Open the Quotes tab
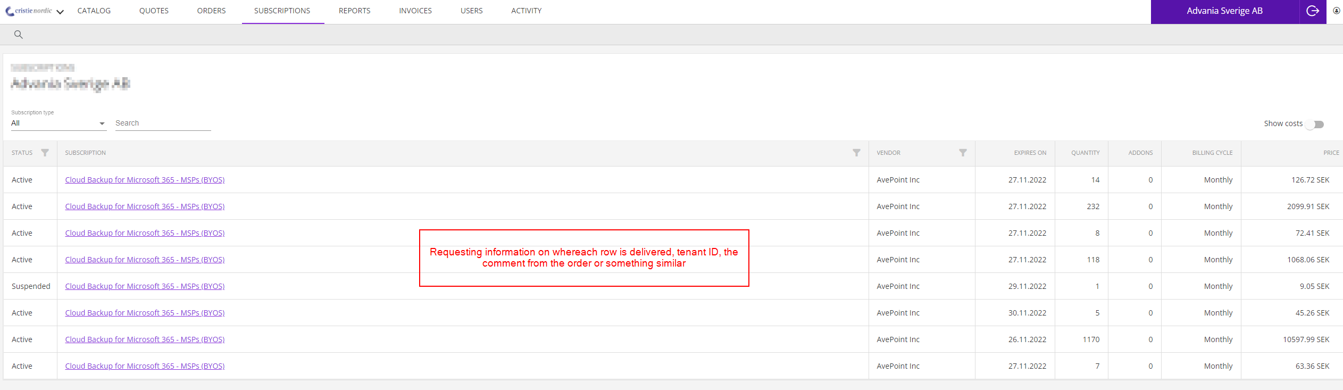The image size is (1343, 390). 154,11
